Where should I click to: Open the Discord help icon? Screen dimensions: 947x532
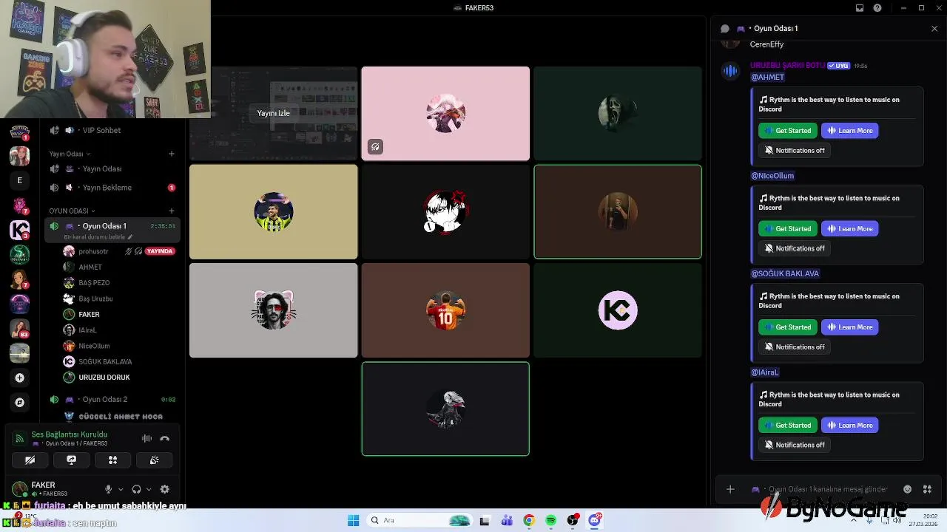[877, 8]
